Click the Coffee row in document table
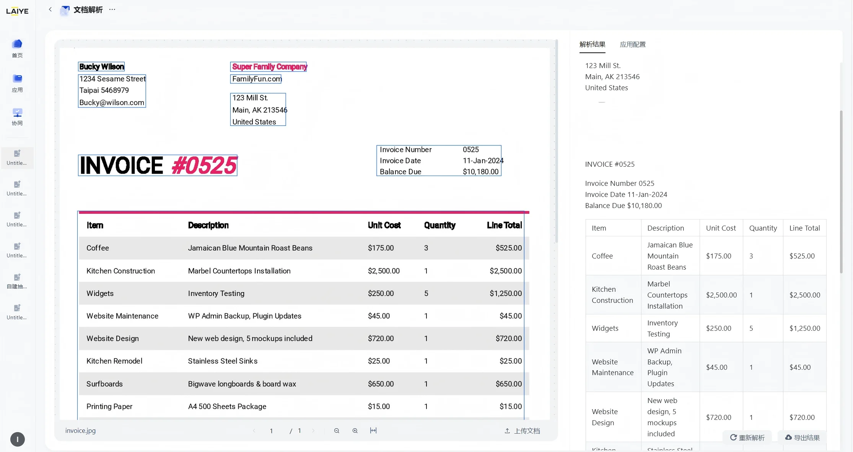 pos(304,248)
